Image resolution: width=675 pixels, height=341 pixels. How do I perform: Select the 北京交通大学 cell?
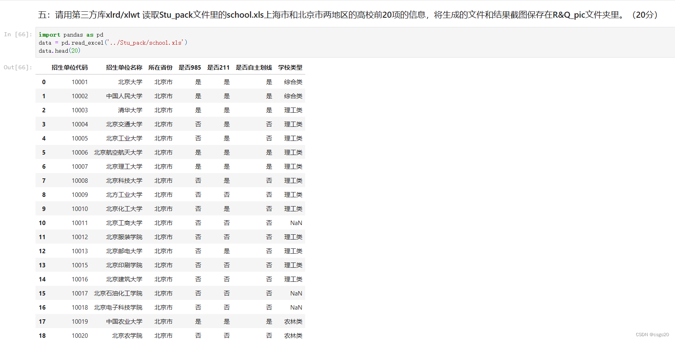click(x=124, y=124)
